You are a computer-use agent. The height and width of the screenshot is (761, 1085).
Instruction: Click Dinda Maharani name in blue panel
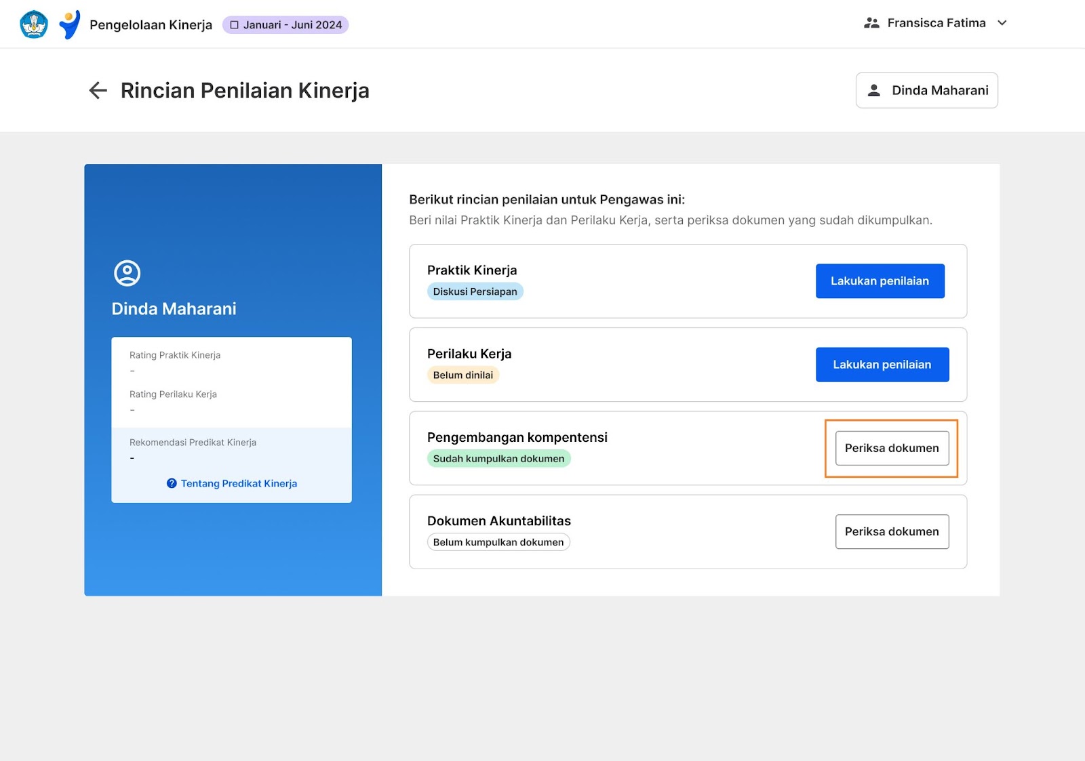(x=174, y=309)
